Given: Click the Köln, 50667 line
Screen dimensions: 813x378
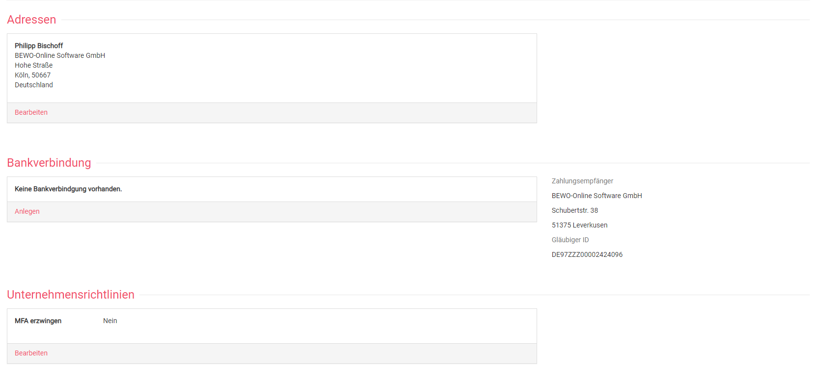Looking at the screenshot, I should point(32,75).
